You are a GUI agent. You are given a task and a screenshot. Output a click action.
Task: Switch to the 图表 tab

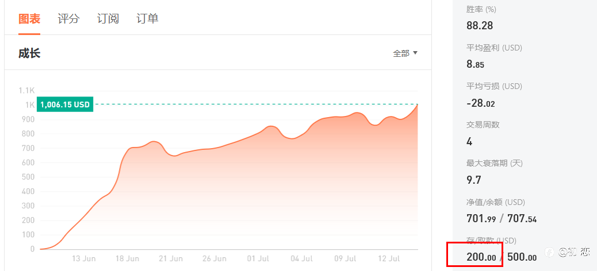coord(29,18)
